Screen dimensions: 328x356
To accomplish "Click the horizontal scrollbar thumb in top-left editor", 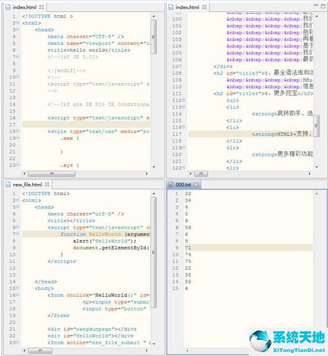I will pyautogui.click(x=52, y=173).
